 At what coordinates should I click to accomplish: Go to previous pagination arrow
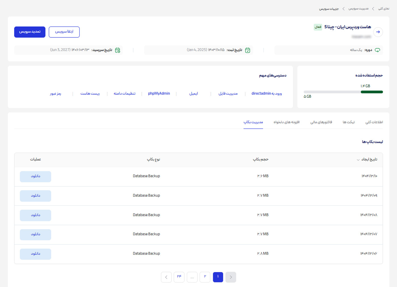231,277
